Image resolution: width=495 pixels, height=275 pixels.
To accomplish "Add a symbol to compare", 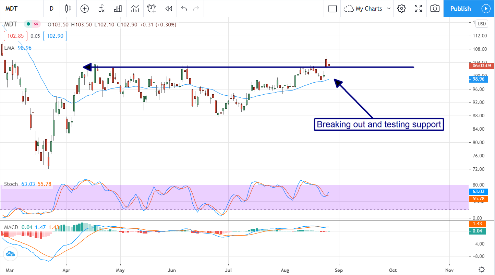I will (84, 9).
